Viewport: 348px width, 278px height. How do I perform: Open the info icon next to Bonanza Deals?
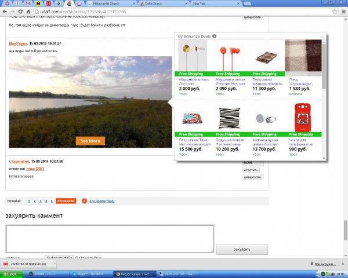pos(214,36)
